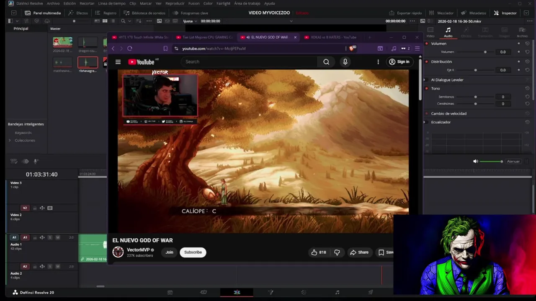Open the Fusion page
Screen dimensions: 536x301
click(x=271, y=292)
